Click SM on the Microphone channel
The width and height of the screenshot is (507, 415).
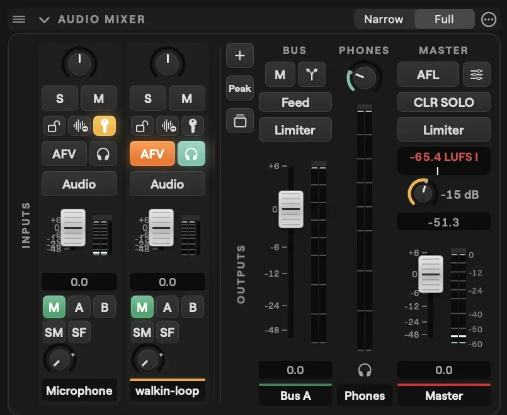tap(54, 332)
